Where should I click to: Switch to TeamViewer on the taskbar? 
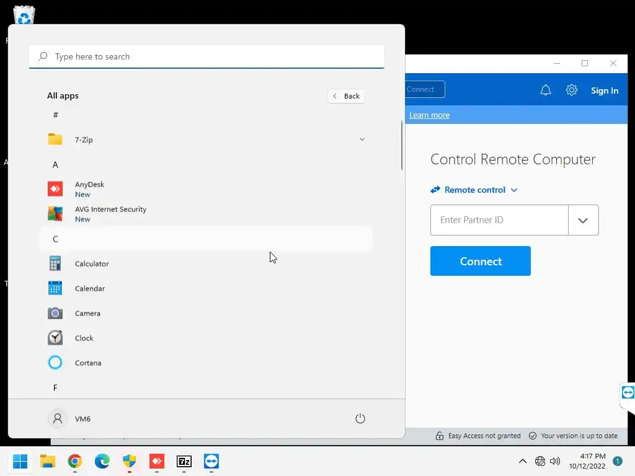pyautogui.click(x=211, y=461)
